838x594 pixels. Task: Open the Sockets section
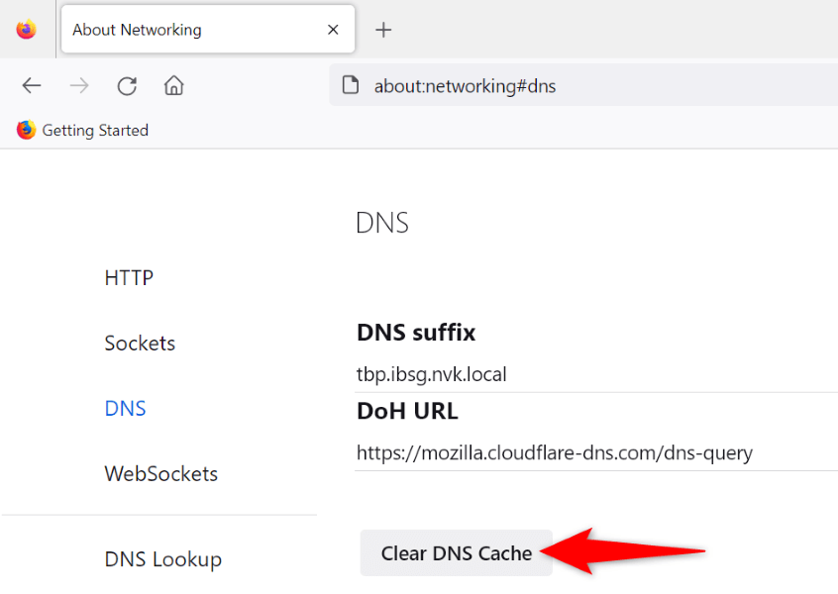pyautogui.click(x=140, y=344)
